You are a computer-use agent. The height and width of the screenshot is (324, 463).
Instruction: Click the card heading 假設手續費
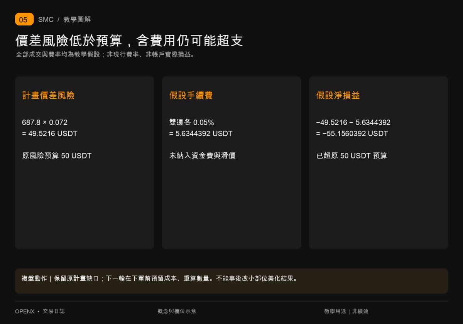(191, 96)
